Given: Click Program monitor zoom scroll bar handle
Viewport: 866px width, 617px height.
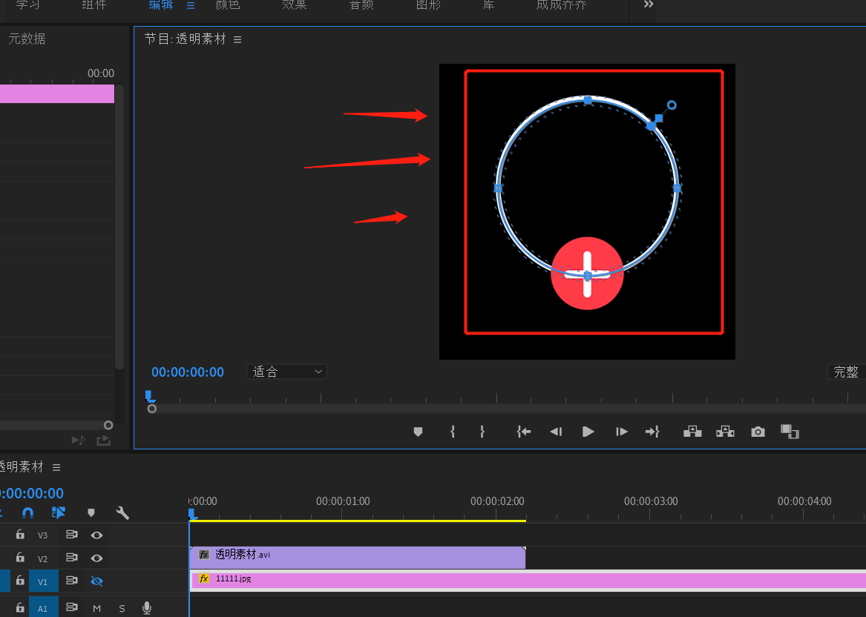Looking at the screenshot, I should point(152,409).
